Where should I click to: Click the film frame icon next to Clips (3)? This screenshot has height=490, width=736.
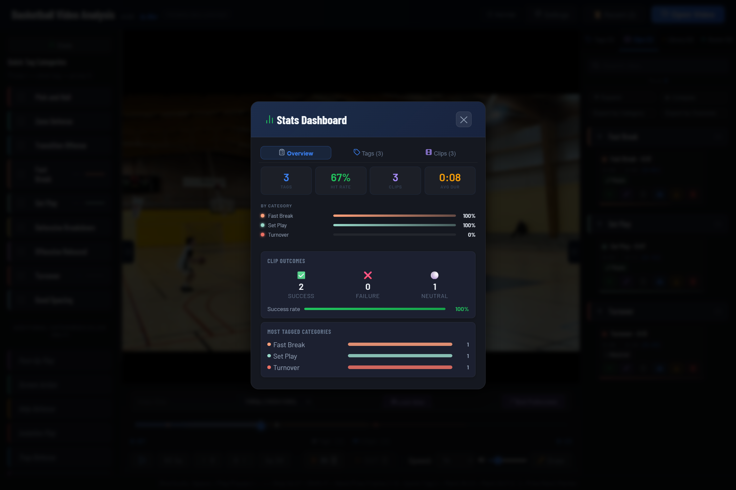[429, 152]
